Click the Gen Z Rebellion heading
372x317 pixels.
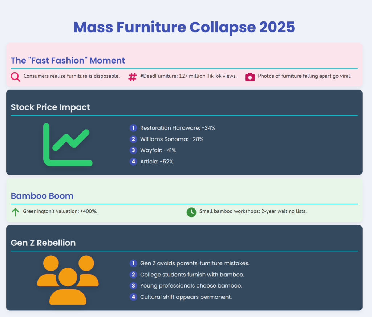pos(43,243)
